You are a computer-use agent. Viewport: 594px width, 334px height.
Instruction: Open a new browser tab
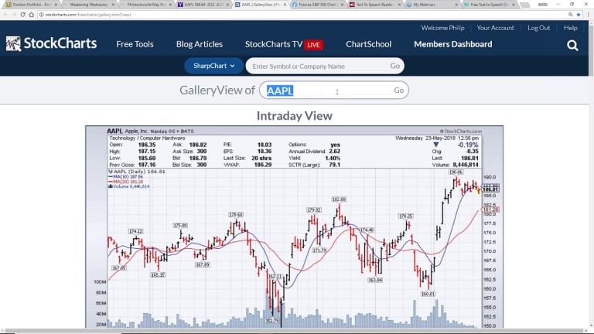(x=524, y=5)
